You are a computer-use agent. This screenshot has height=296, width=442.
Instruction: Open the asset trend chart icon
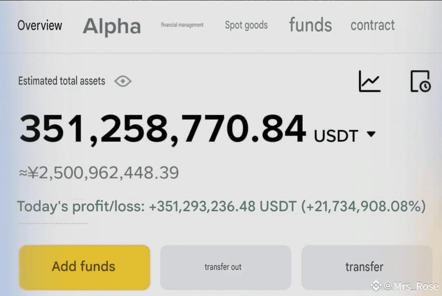click(x=369, y=81)
